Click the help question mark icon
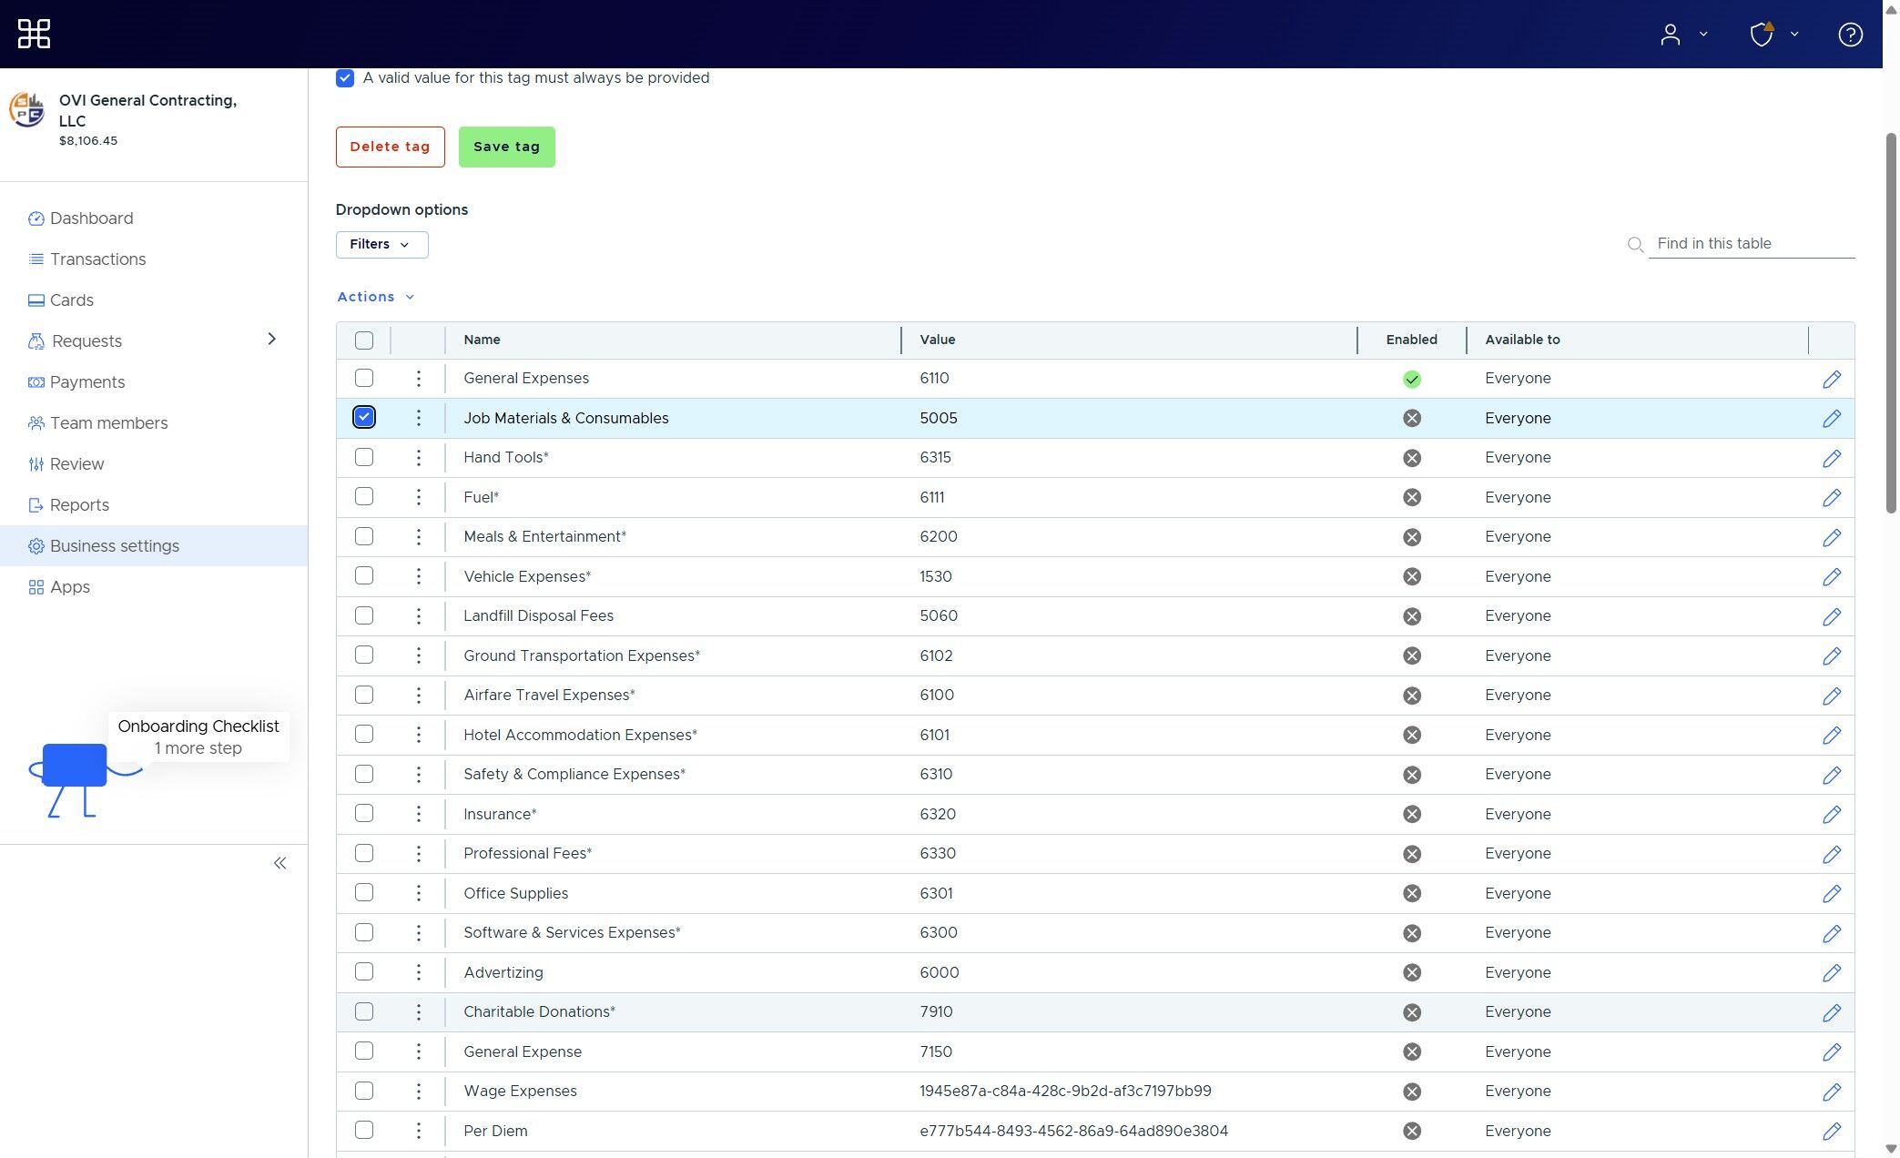The image size is (1900, 1158). tap(1850, 35)
